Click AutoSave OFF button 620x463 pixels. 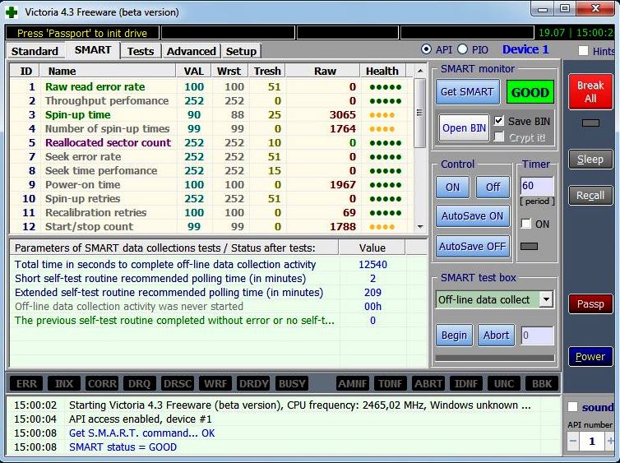pyautogui.click(x=473, y=247)
